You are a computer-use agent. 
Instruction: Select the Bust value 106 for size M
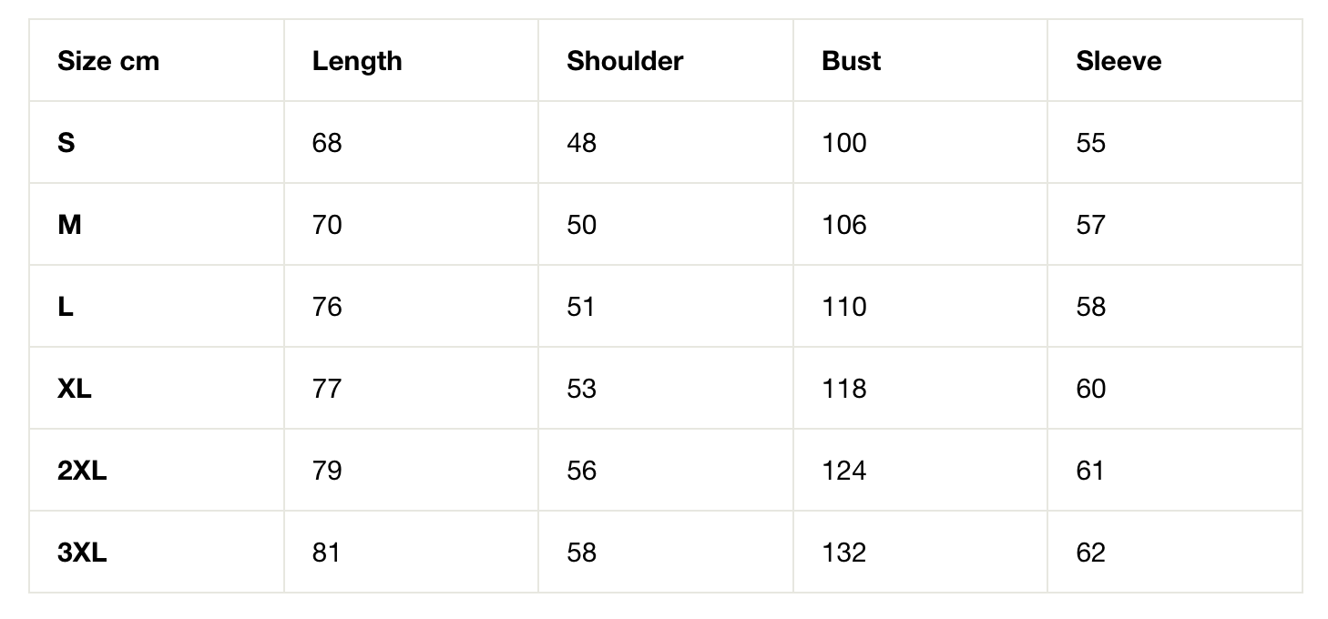coord(843,225)
